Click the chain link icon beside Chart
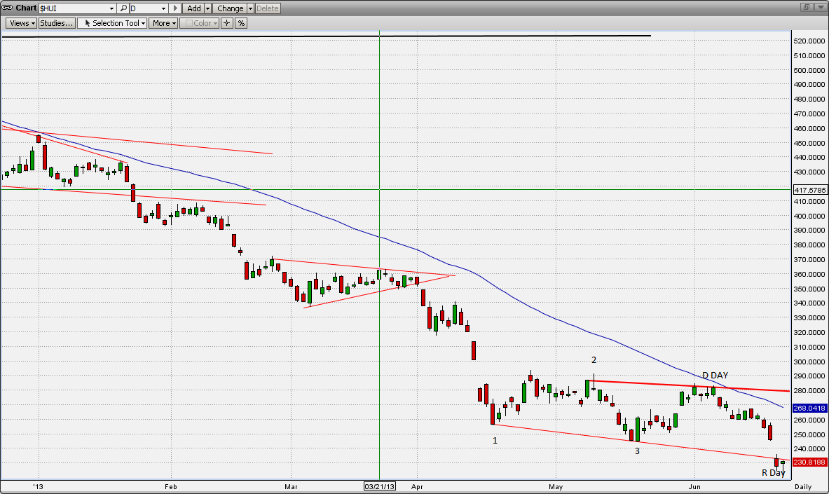Image resolution: width=829 pixels, height=494 pixels. click(8, 8)
